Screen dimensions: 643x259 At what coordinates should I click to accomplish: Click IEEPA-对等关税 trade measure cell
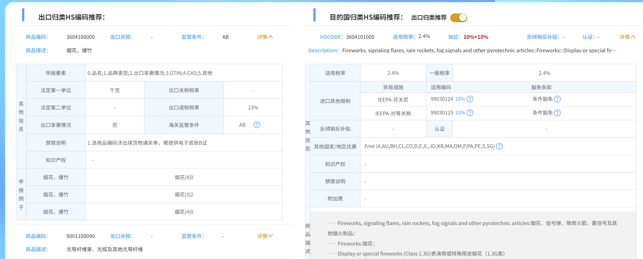(x=393, y=113)
